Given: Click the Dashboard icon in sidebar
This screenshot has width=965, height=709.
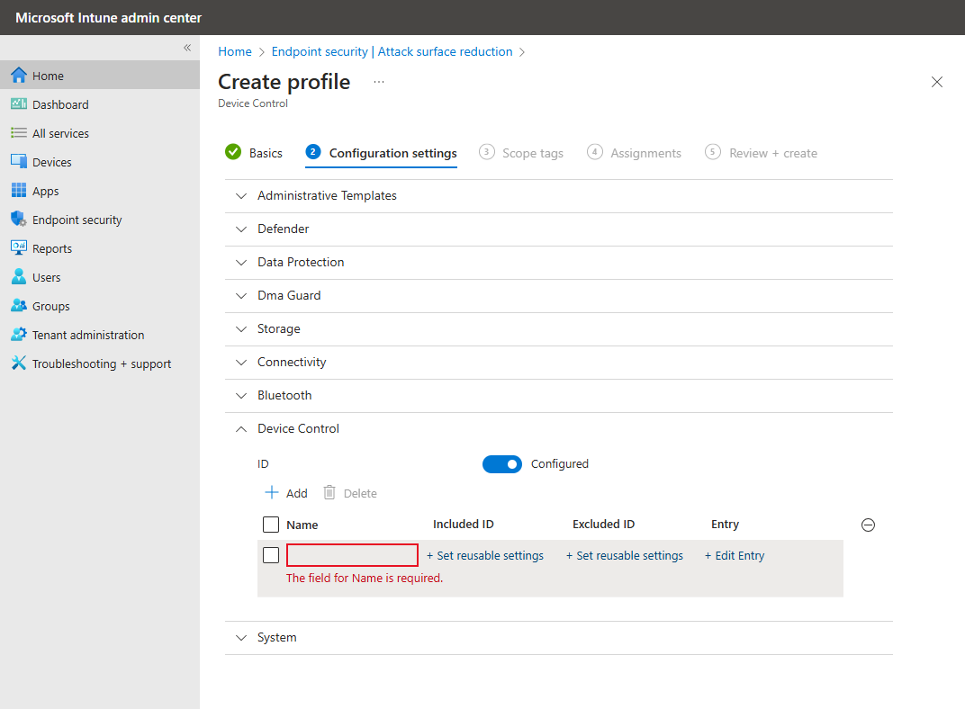Looking at the screenshot, I should 19,104.
